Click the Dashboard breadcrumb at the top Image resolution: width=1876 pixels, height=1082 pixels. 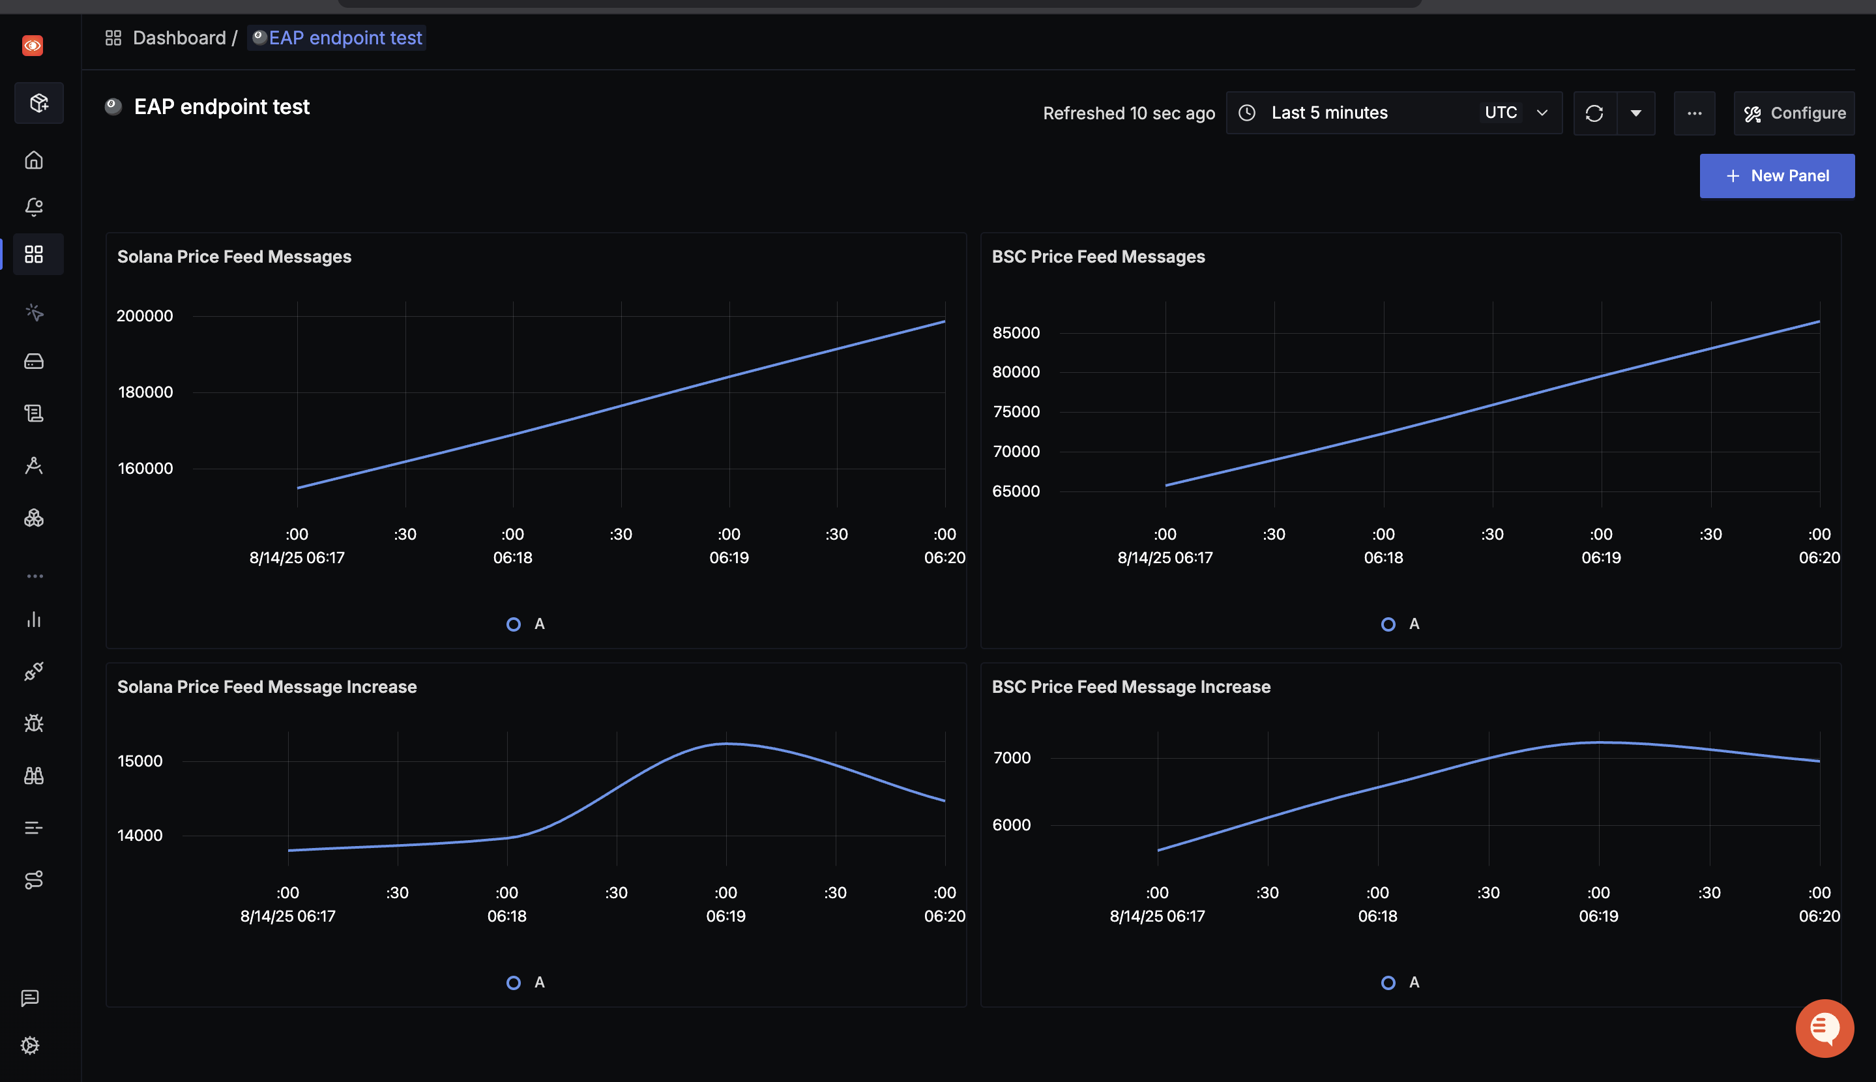(180, 37)
